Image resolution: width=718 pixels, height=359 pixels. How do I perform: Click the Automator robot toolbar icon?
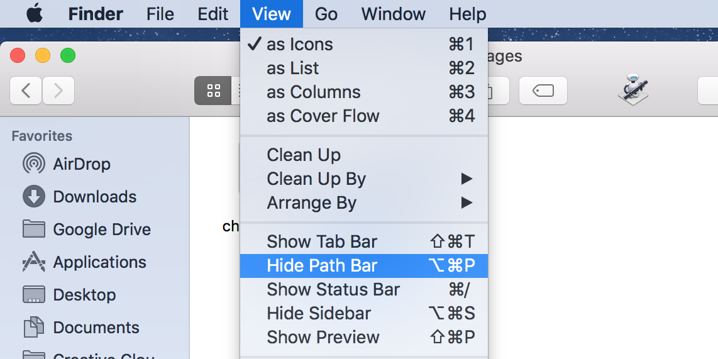point(632,90)
